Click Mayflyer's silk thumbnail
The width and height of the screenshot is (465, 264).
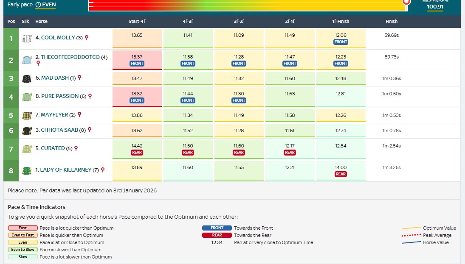(27, 115)
